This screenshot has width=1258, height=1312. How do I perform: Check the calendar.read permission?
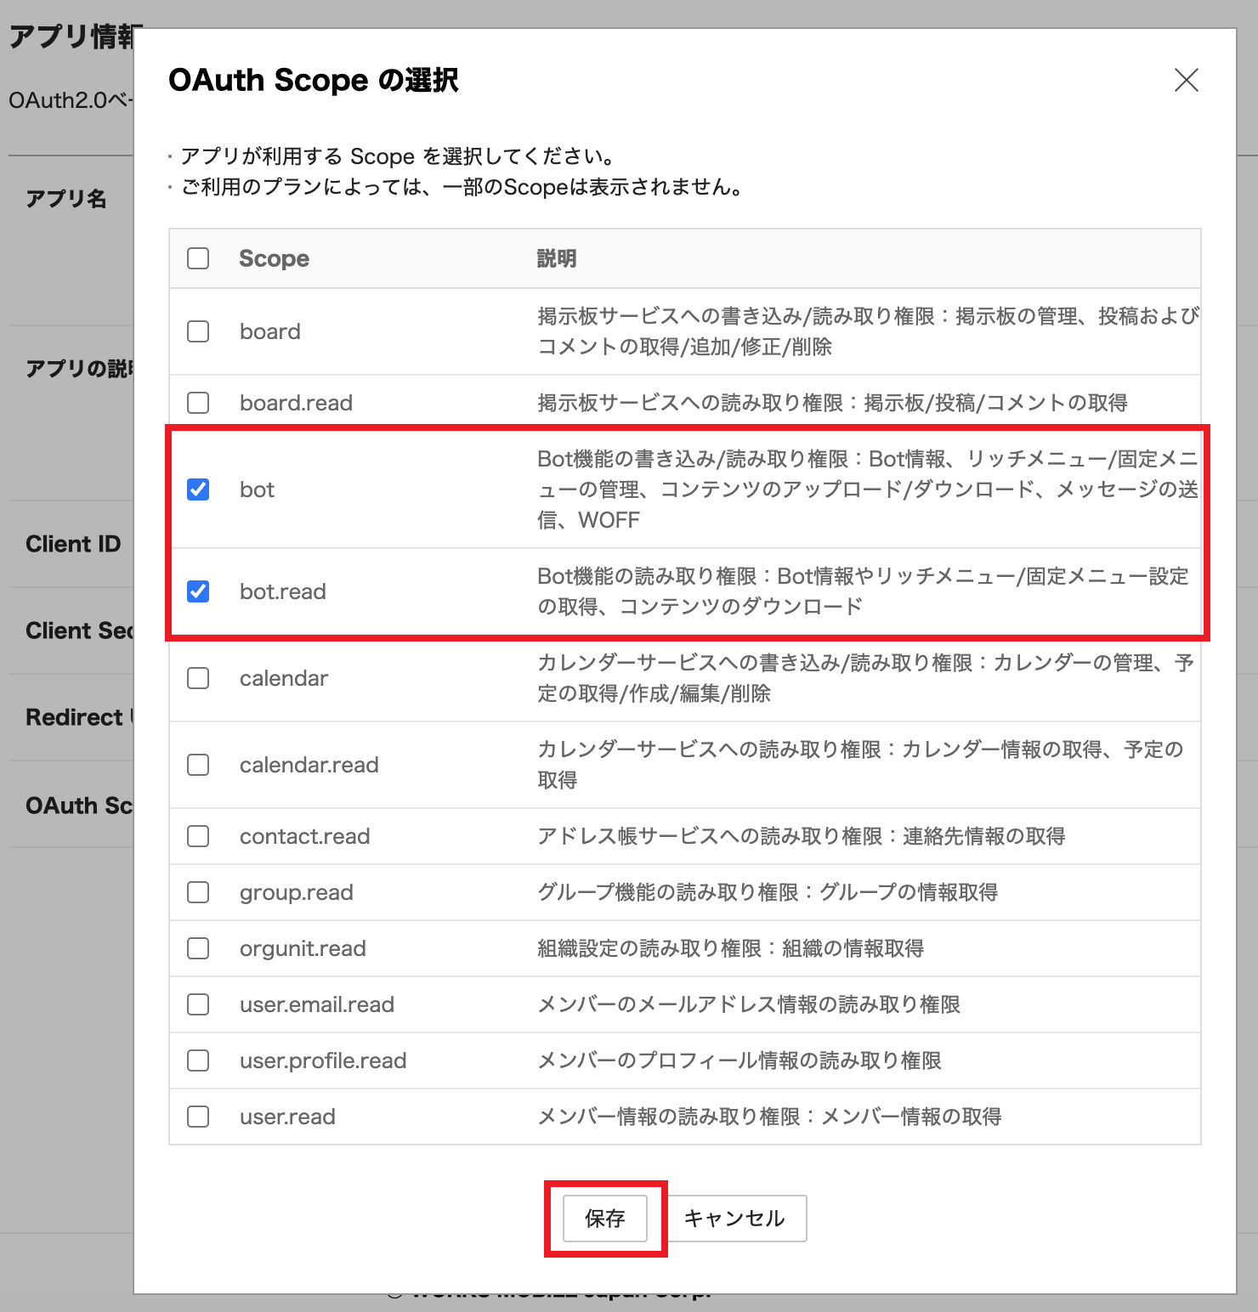pos(198,764)
